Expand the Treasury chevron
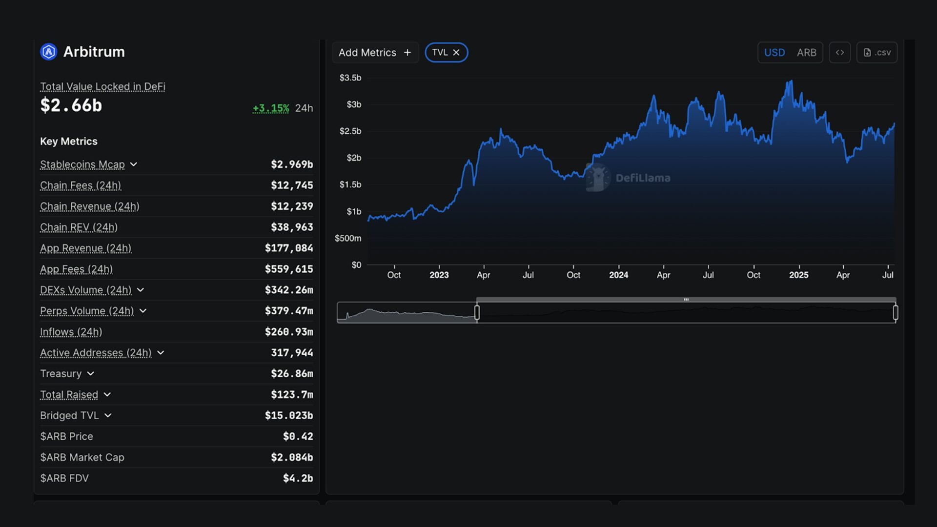This screenshot has width=937, height=527. pyautogui.click(x=91, y=374)
